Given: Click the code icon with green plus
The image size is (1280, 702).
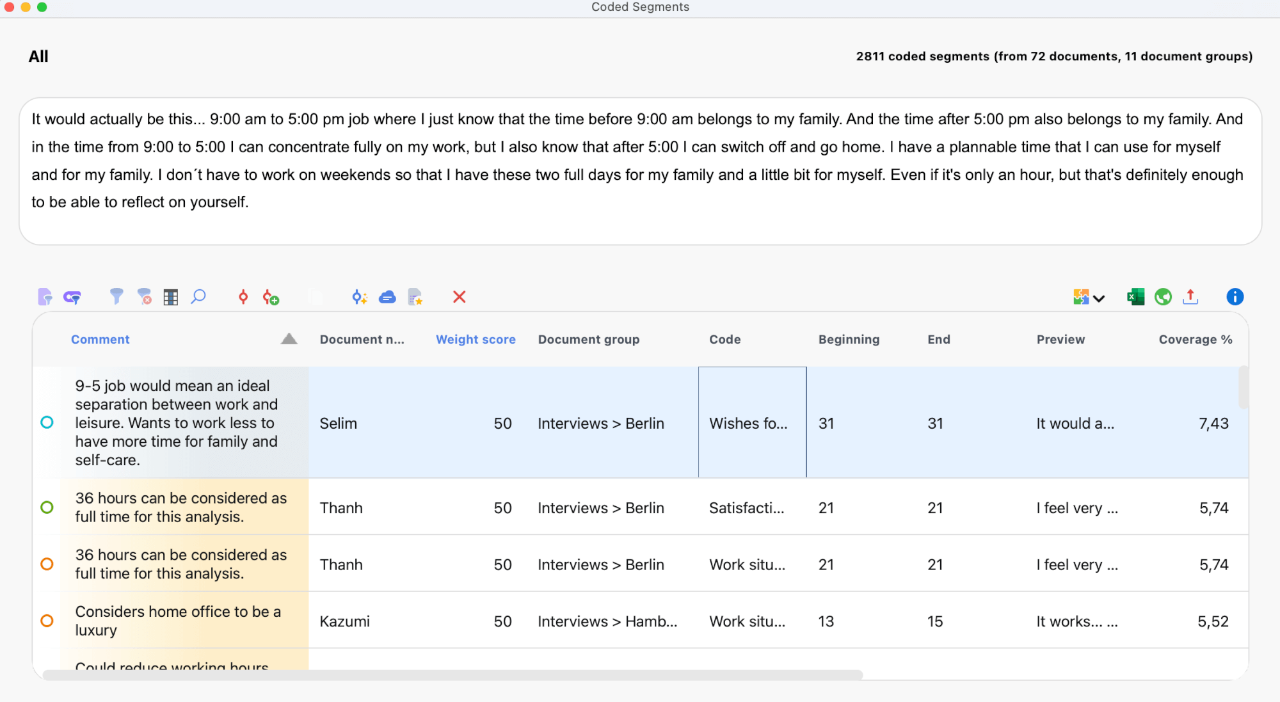Looking at the screenshot, I should click(271, 297).
